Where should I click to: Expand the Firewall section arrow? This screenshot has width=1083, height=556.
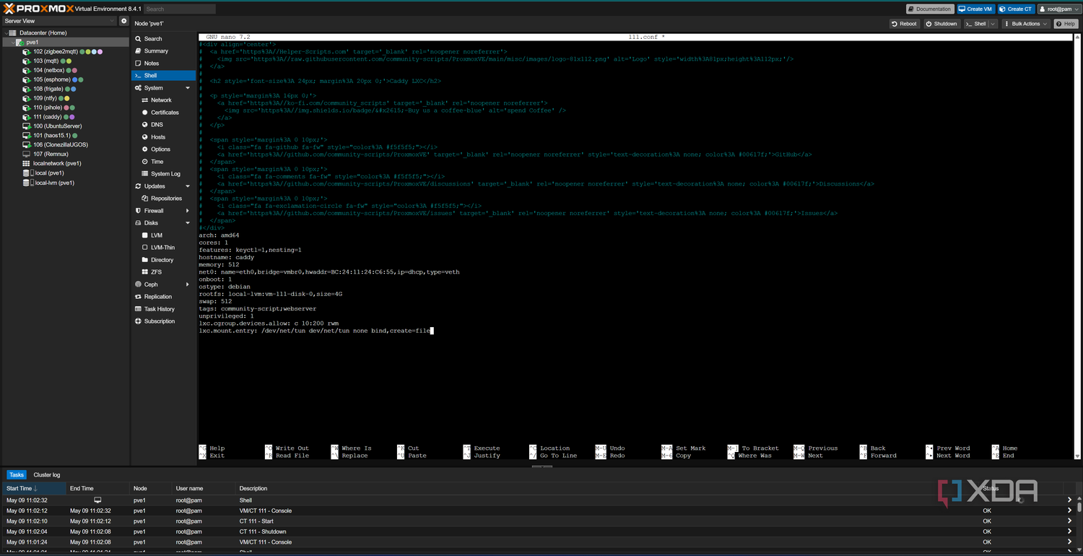click(x=188, y=211)
